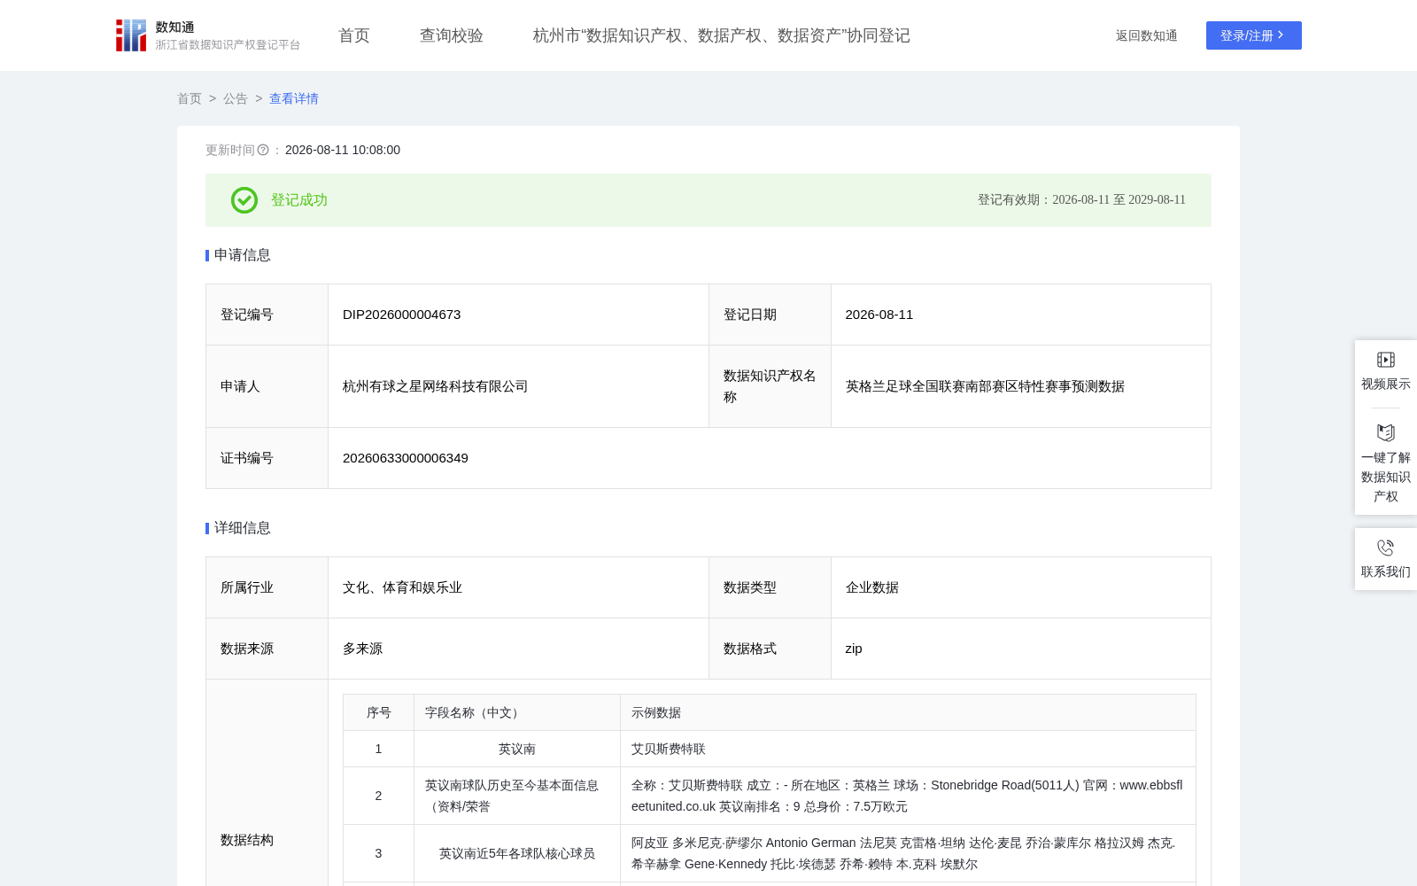The height and width of the screenshot is (886, 1417).
Task: Select data format value zip
Action: tap(854, 649)
